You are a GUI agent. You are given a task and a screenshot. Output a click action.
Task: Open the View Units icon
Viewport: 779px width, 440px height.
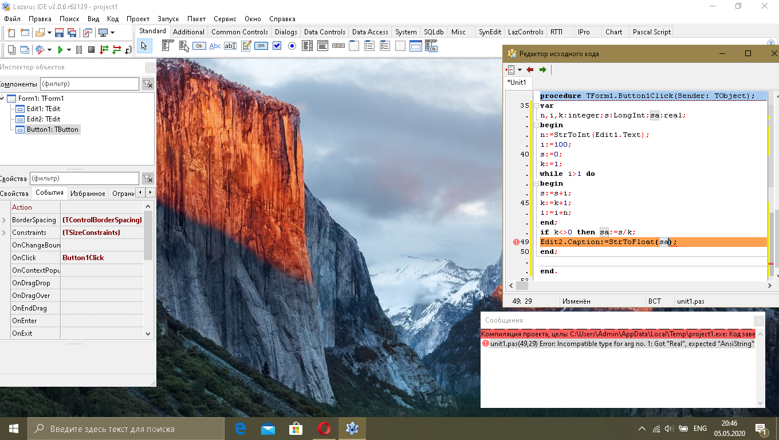[11, 50]
